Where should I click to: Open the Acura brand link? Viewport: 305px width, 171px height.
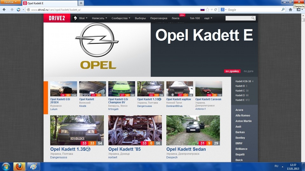239,110
